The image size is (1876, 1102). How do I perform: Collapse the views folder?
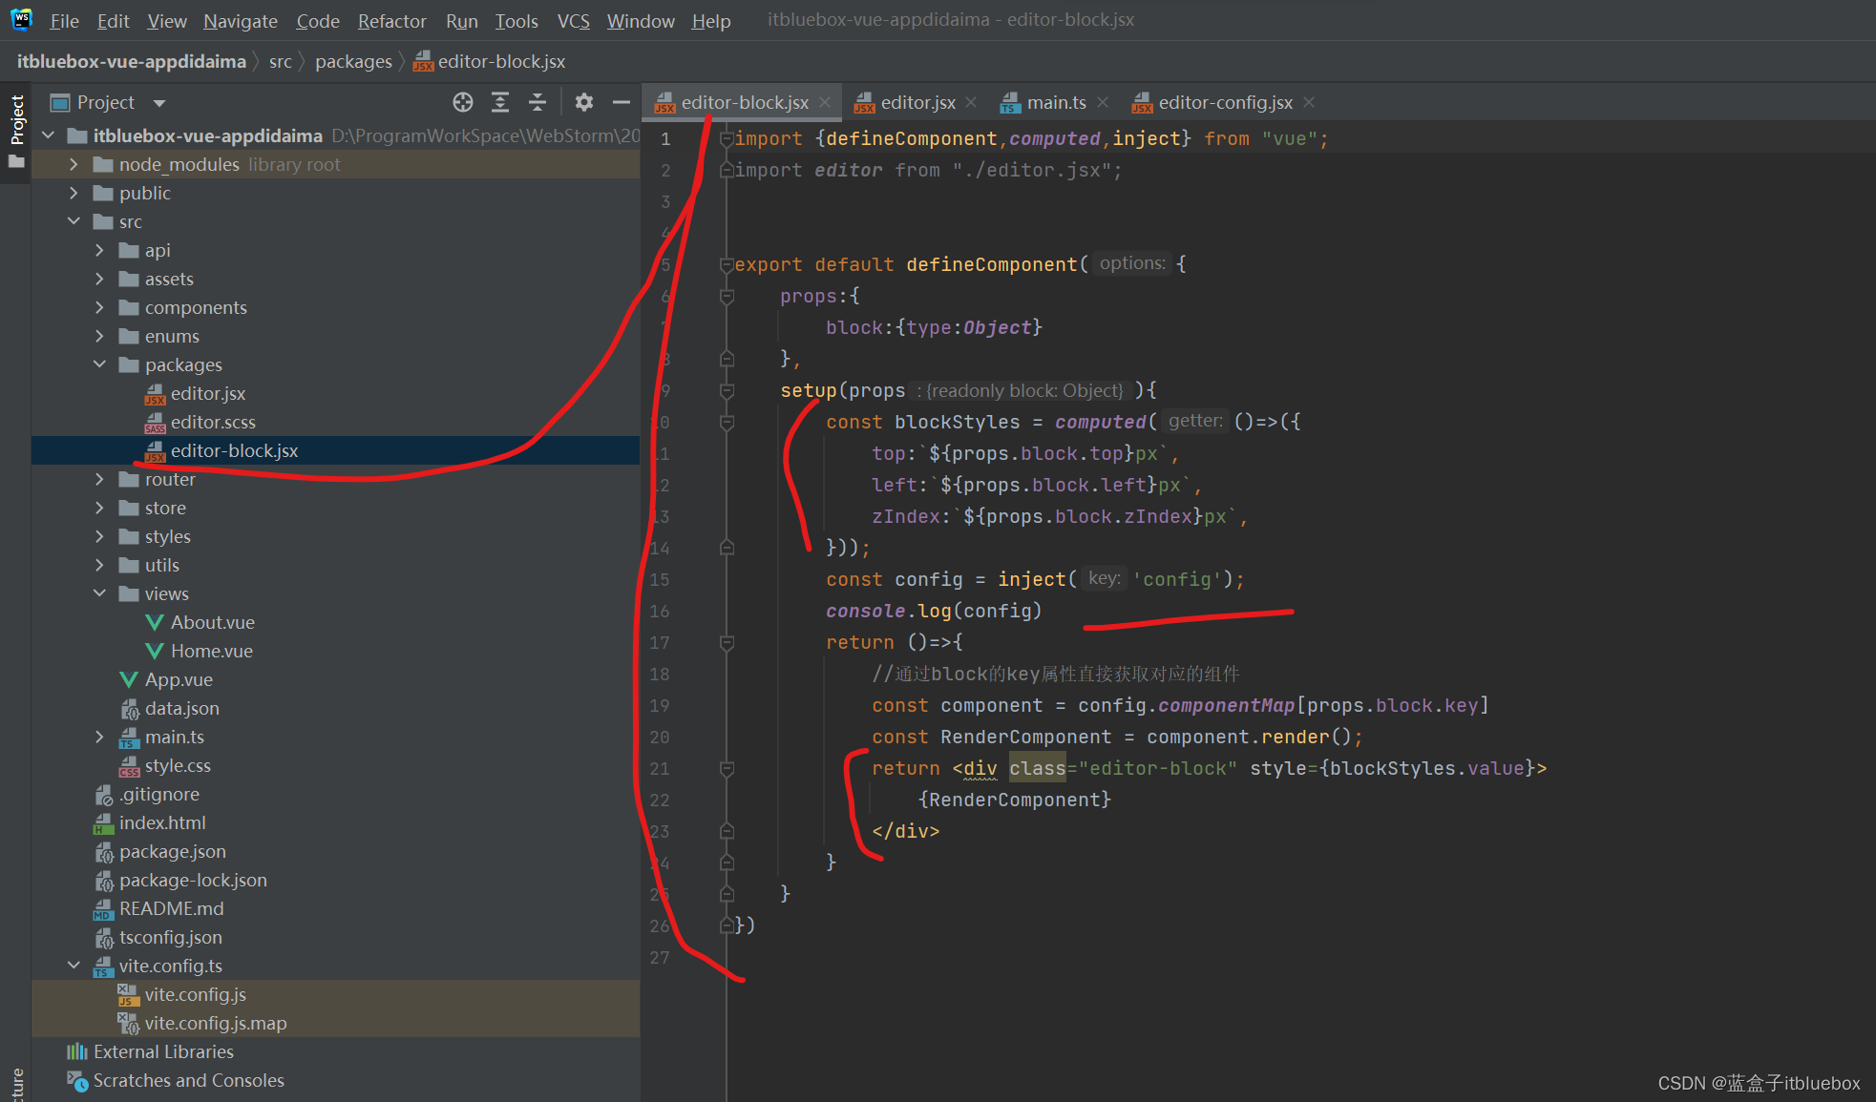click(99, 593)
